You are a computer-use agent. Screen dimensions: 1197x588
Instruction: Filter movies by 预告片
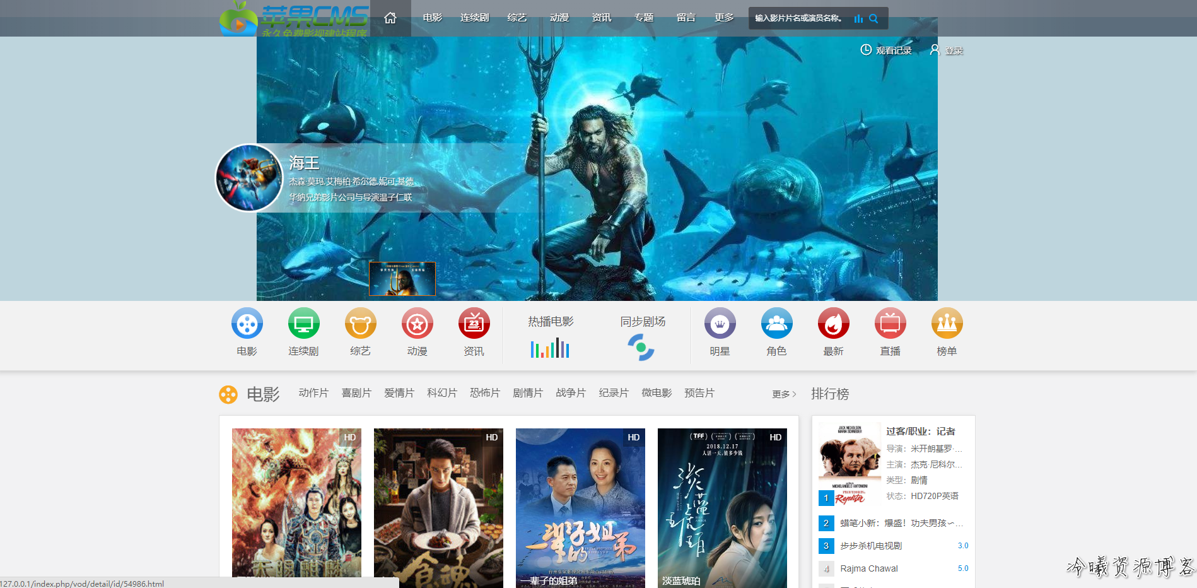pos(699,393)
